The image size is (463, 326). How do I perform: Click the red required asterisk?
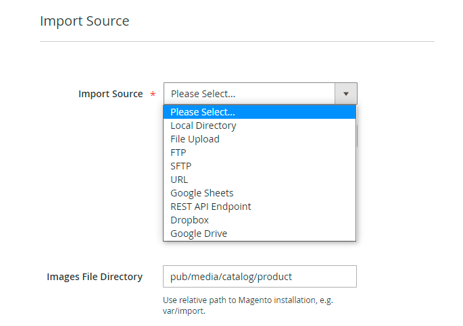pyautogui.click(x=153, y=94)
